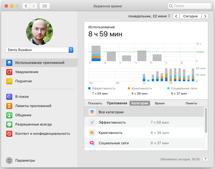Select Уведомления in sidebar
215x169 pixels.
tap(39, 72)
